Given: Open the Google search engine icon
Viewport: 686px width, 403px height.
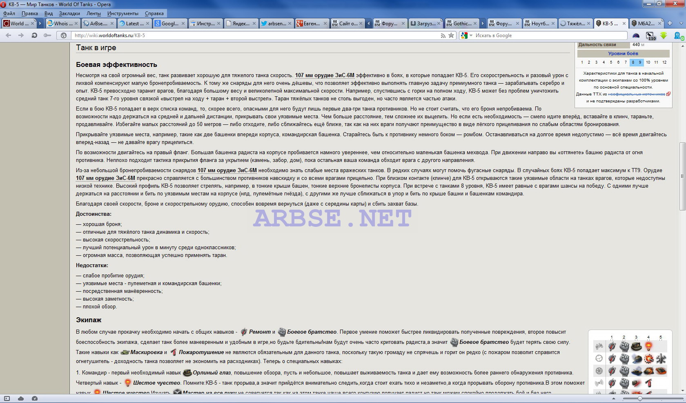Looking at the screenshot, I should coord(464,35).
